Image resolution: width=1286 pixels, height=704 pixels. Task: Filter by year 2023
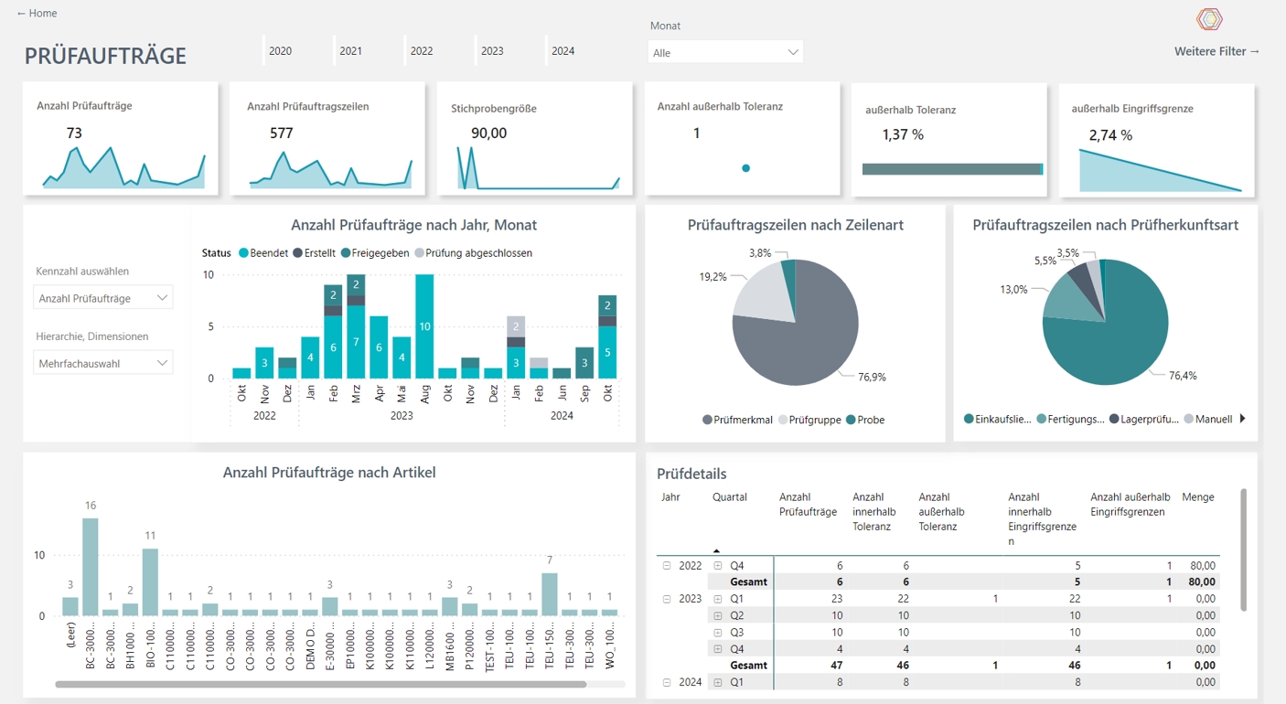click(492, 51)
